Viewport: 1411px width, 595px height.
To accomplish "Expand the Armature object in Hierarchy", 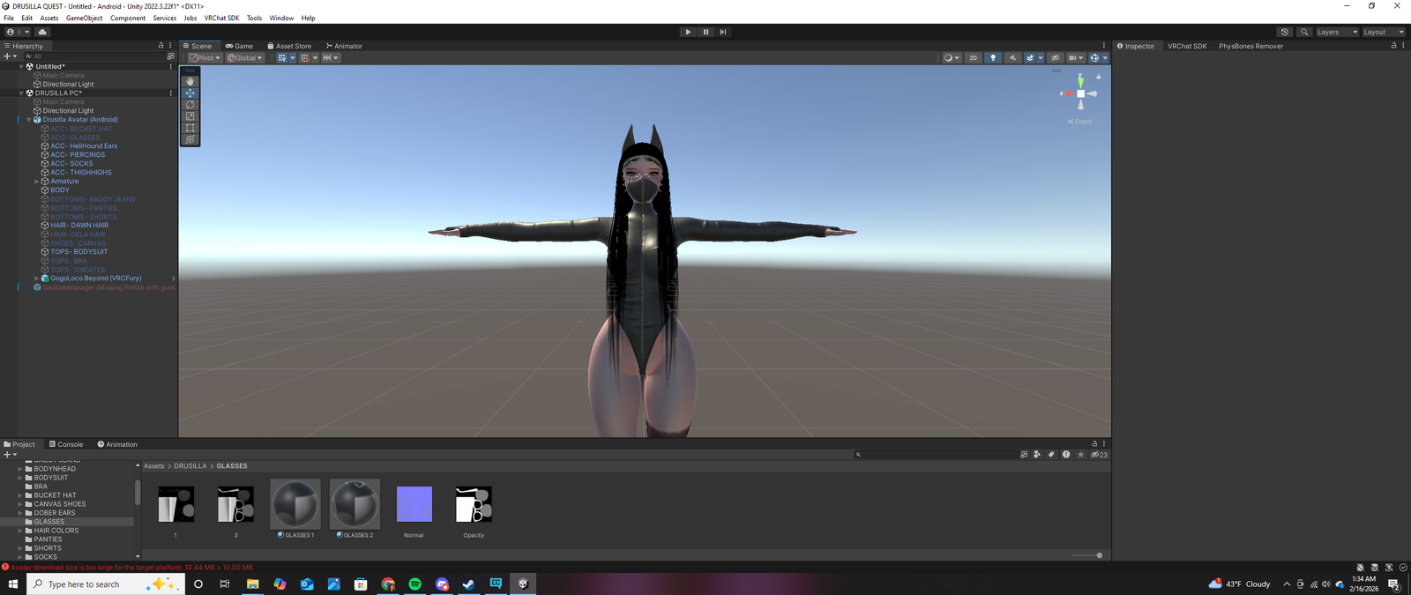I will click(x=36, y=182).
